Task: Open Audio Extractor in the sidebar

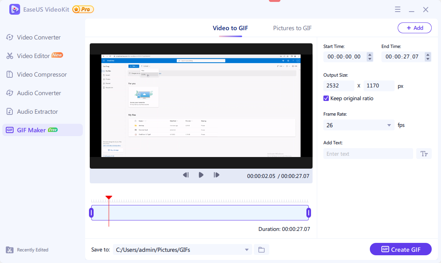Action: (x=38, y=112)
